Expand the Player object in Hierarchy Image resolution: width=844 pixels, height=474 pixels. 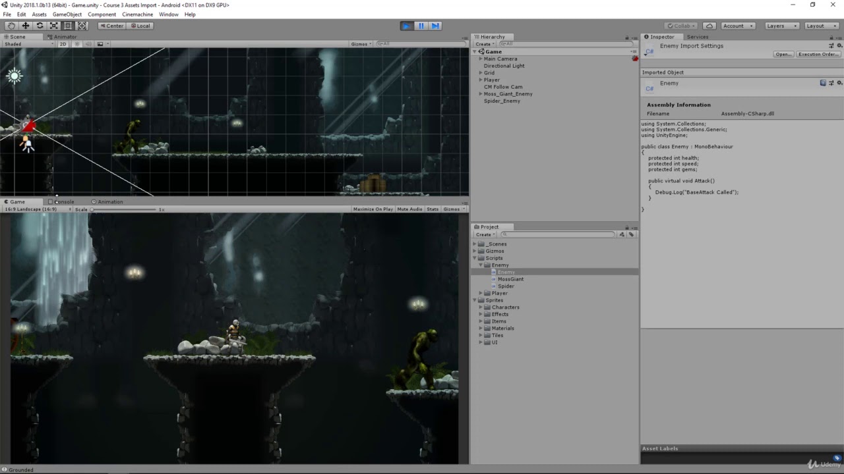pos(481,80)
